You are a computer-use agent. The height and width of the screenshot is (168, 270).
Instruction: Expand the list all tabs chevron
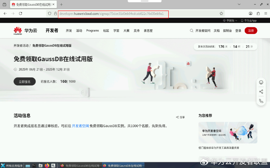tap(239, 4)
